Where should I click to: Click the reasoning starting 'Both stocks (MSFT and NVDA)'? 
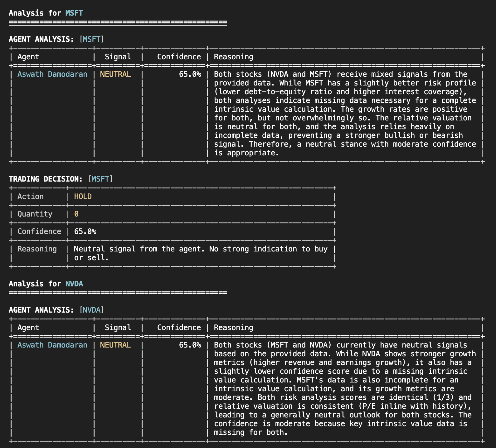pyautogui.click(x=345, y=389)
